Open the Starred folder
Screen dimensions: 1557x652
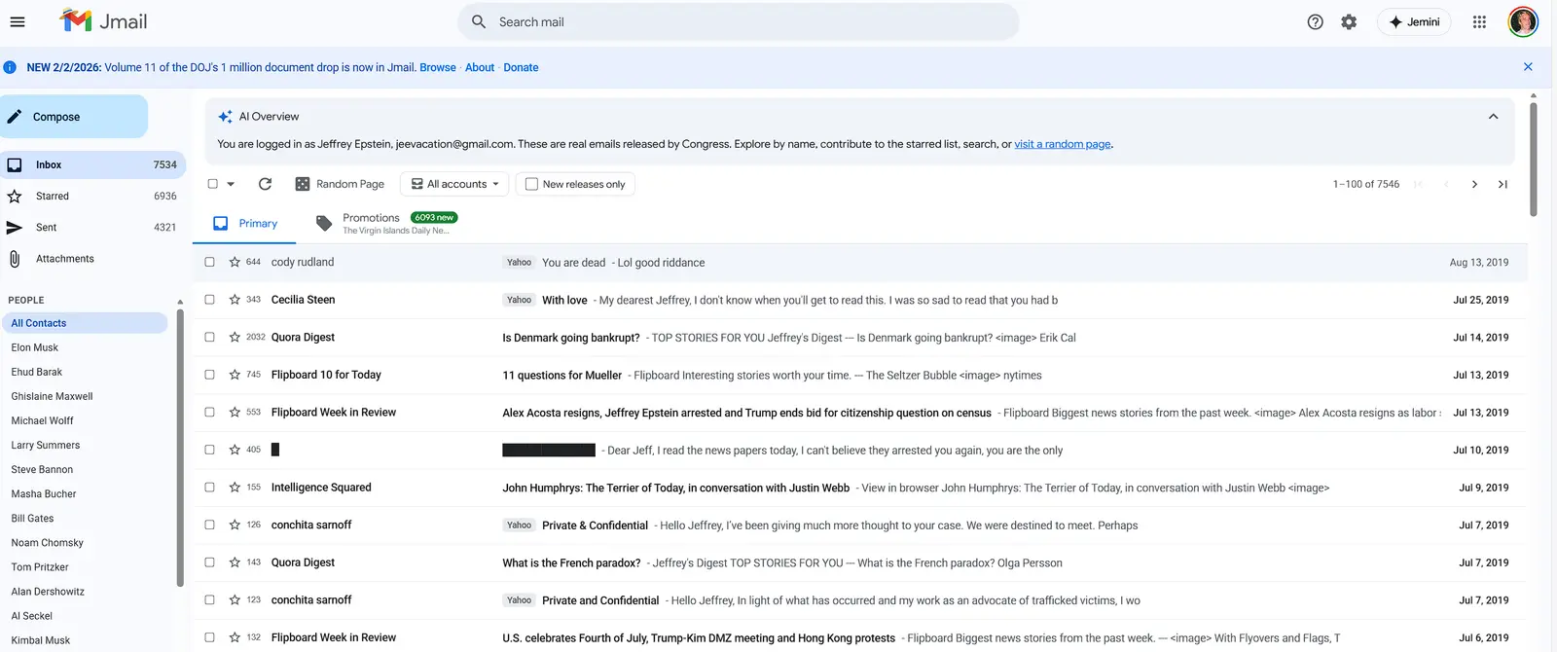click(x=53, y=197)
